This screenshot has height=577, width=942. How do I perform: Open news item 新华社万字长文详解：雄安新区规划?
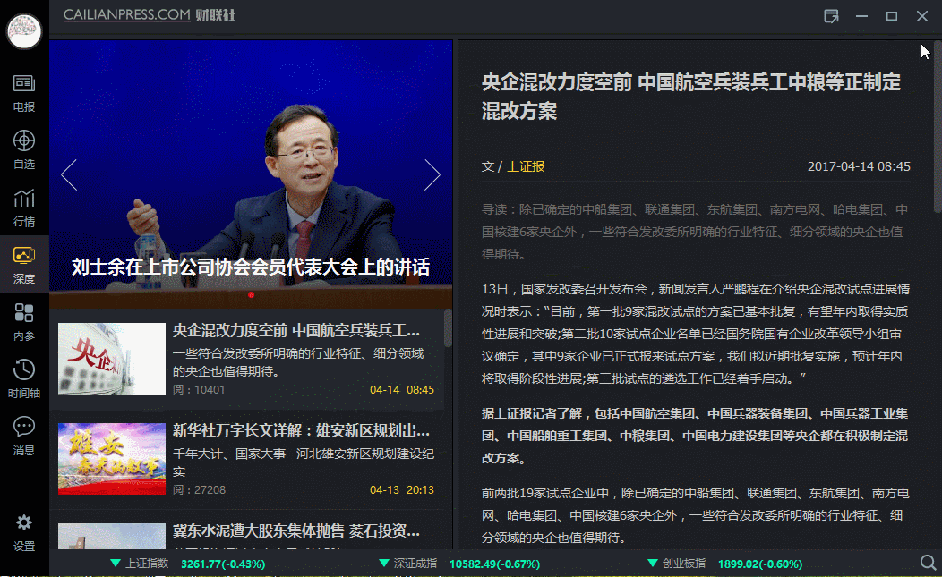pos(301,430)
